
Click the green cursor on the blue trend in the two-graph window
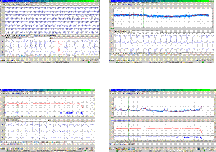pos(128,107)
